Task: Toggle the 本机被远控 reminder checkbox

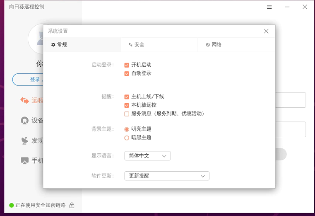Action: coord(127,105)
